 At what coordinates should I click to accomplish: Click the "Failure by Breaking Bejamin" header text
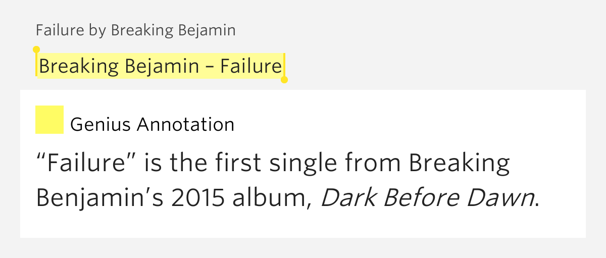(x=135, y=30)
